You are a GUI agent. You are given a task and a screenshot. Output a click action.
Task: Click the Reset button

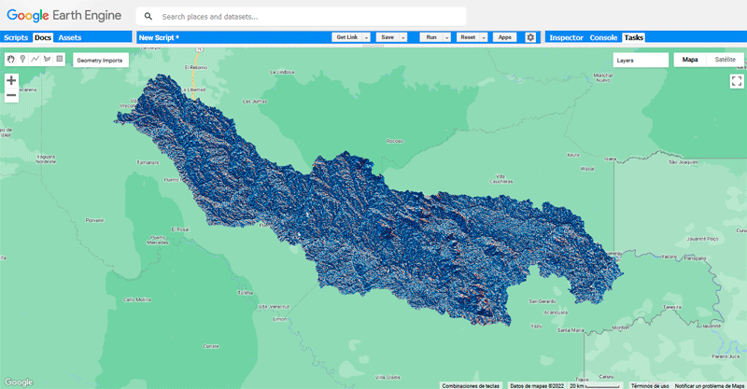coord(468,37)
